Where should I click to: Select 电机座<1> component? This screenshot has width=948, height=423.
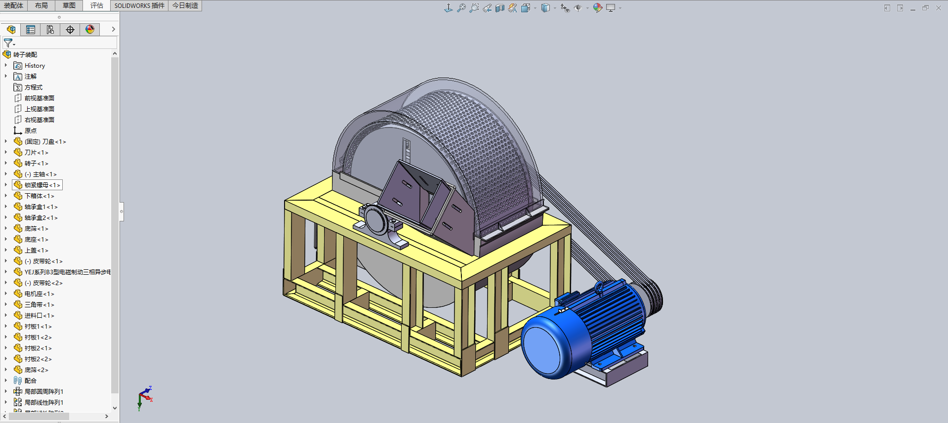pyautogui.click(x=39, y=294)
